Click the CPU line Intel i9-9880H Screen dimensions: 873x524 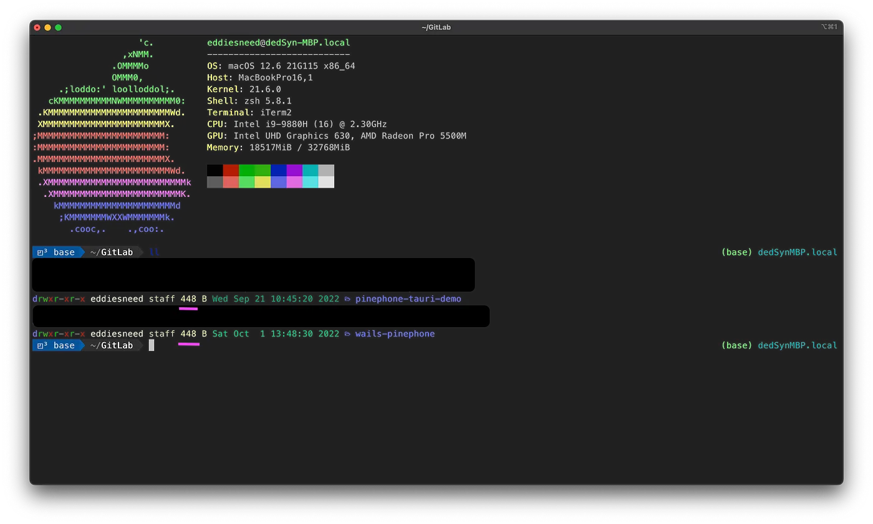coord(297,124)
